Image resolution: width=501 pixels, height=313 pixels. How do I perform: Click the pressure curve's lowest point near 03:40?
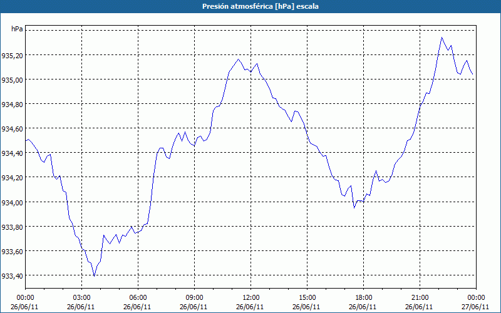coord(95,276)
